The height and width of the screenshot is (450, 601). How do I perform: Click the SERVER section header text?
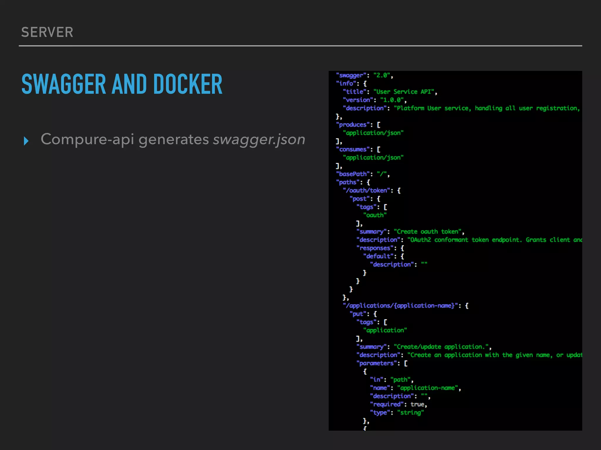click(47, 32)
